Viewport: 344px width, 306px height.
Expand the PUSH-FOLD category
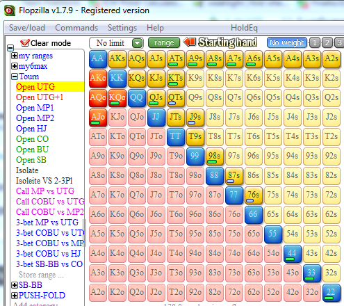pos(15,296)
